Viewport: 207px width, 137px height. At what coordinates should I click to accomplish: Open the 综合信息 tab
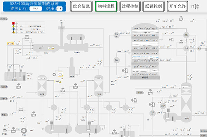[x=81, y=6]
